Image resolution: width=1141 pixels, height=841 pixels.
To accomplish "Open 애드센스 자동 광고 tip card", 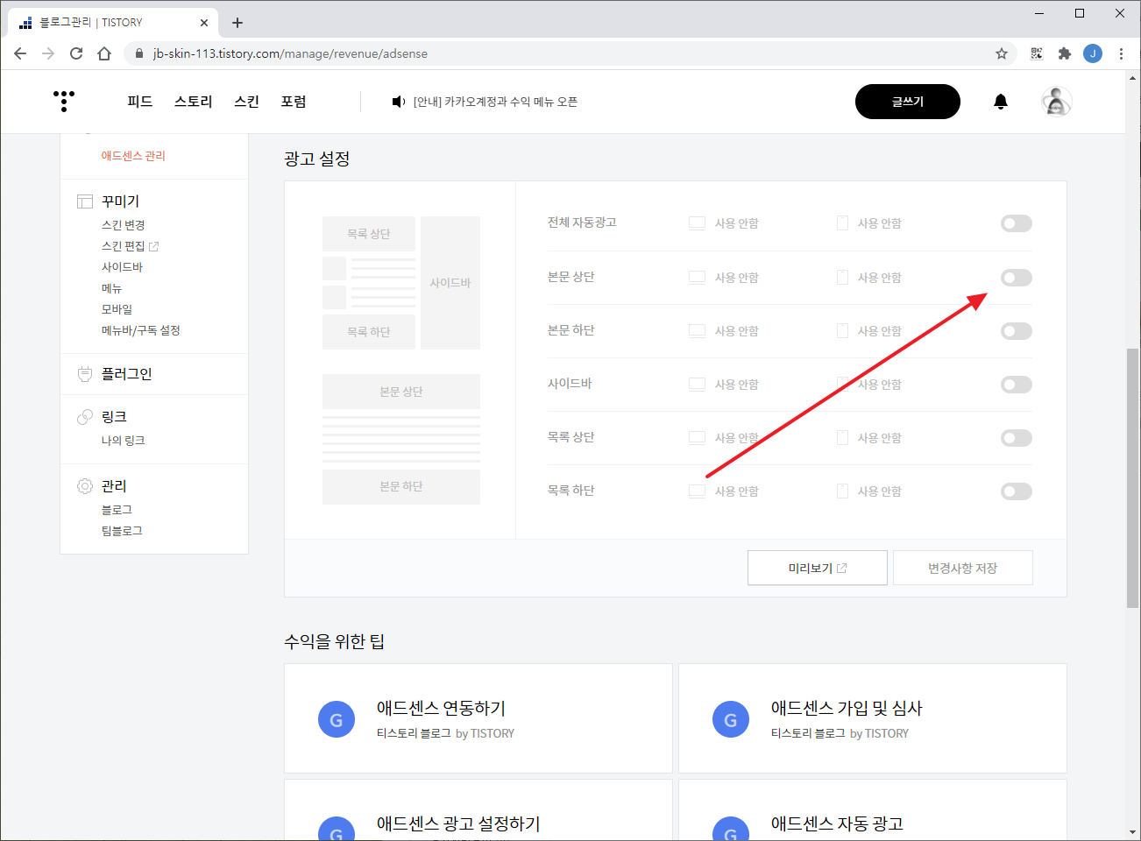I will [873, 810].
